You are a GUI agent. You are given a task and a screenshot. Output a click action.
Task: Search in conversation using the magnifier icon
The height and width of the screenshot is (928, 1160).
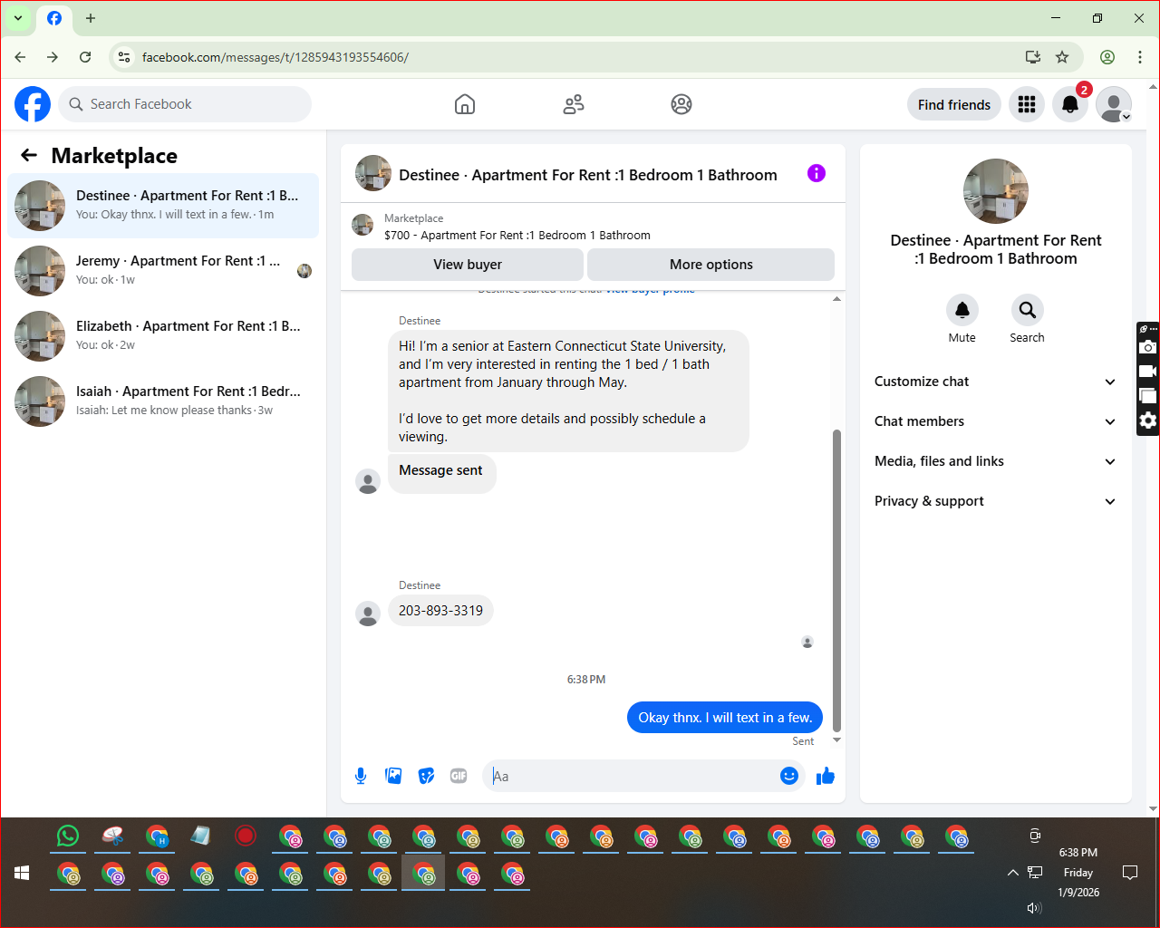(1027, 310)
